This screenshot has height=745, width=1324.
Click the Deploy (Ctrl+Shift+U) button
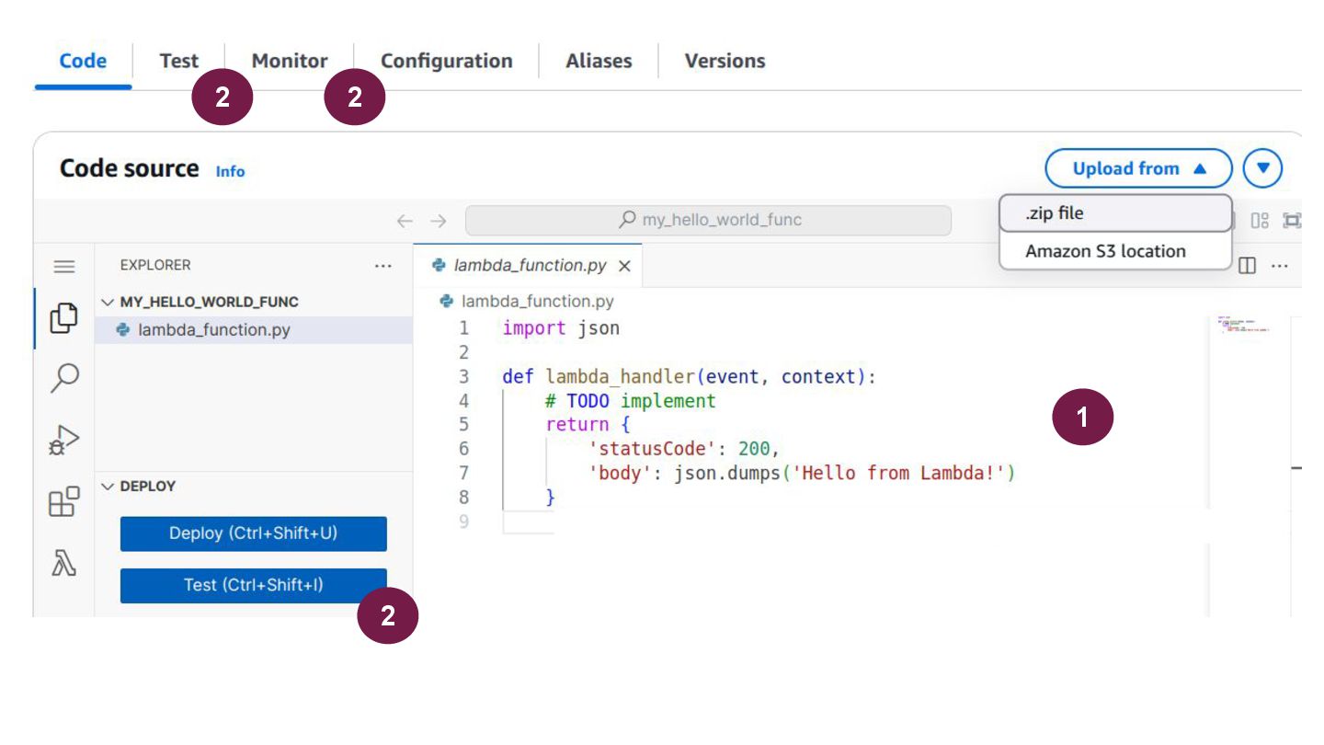(254, 533)
